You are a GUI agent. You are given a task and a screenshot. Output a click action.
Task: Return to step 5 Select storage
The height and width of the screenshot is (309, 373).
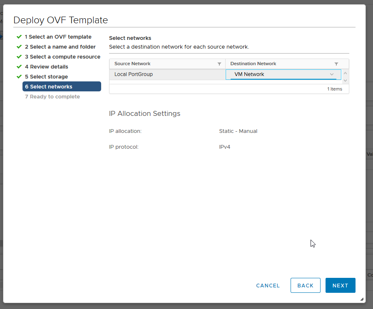[46, 77]
